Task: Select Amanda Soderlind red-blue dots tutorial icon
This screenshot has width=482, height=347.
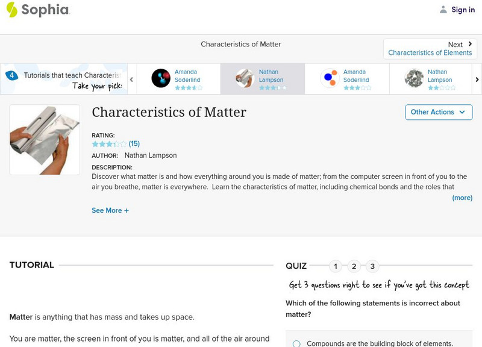Action: point(330,78)
